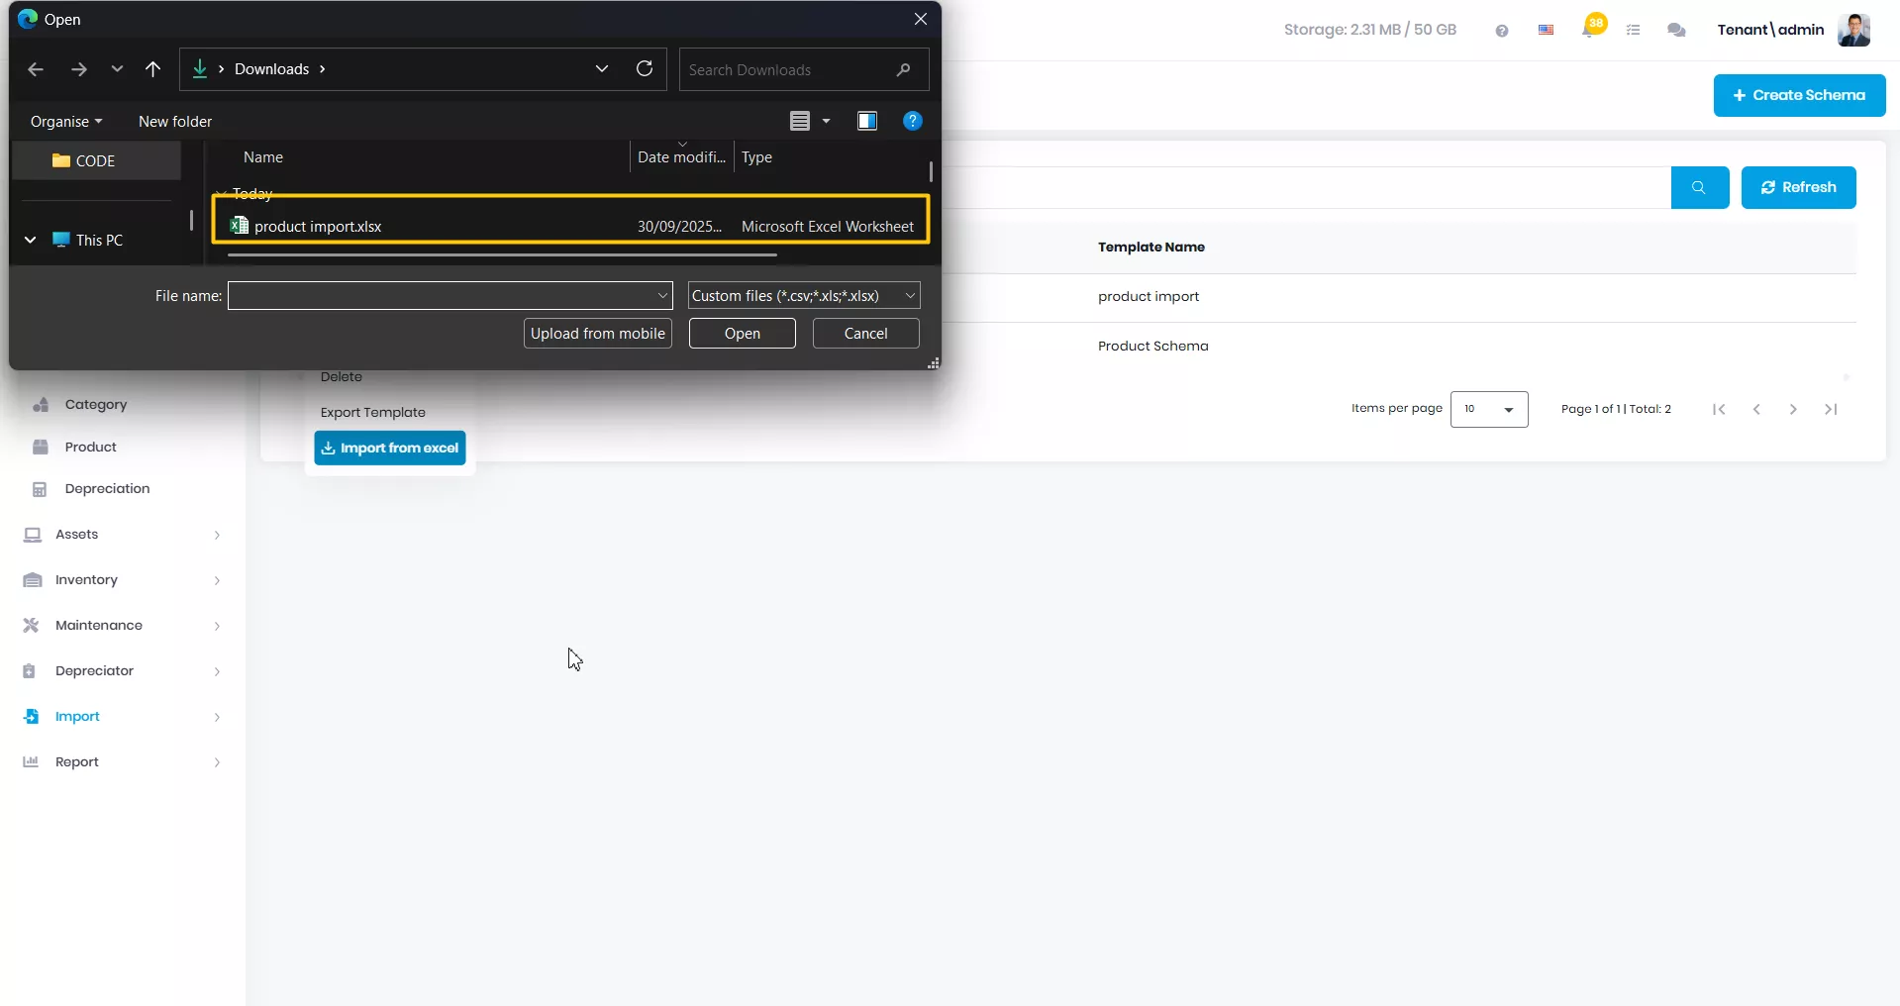Go back in the Open dialog

coord(36,69)
